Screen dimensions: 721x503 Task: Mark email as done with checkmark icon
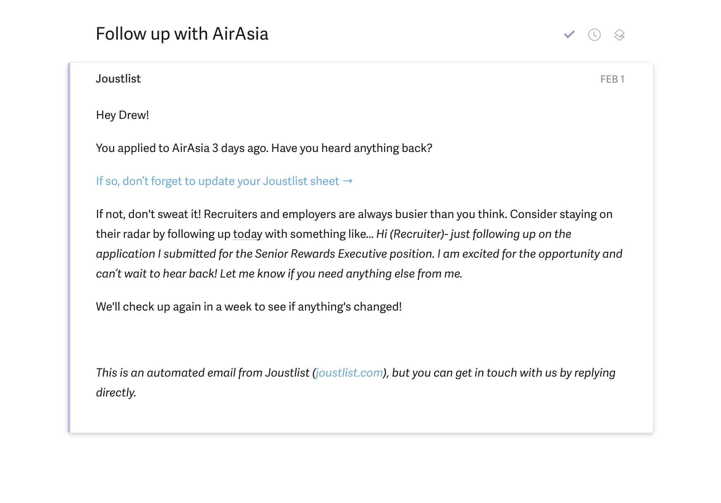tap(569, 35)
